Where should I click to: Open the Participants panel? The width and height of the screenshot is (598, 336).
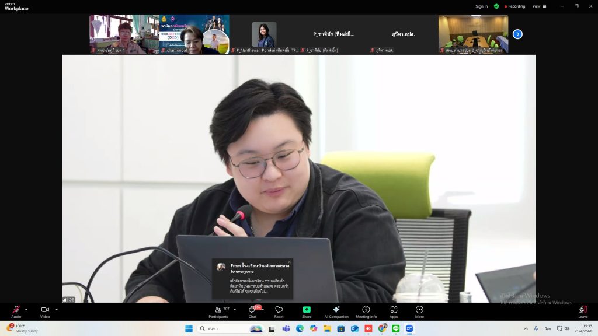pos(218,311)
